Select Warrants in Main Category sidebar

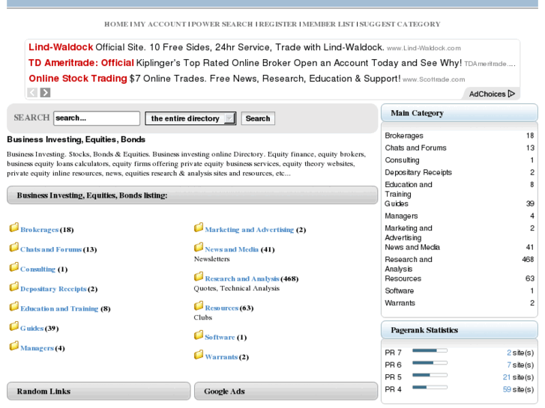click(x=400, y=303)
